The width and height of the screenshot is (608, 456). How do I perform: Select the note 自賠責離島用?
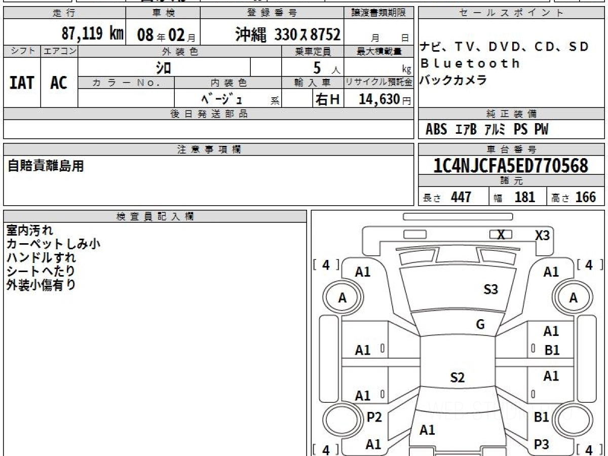tap(46, 166)
